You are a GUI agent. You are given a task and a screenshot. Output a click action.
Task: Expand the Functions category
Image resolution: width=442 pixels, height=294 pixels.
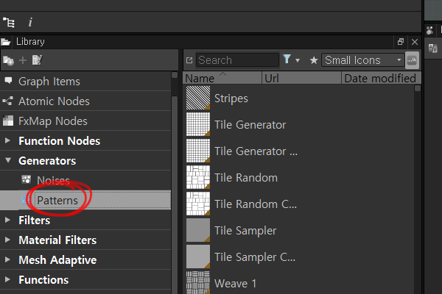tap(7, 279)
